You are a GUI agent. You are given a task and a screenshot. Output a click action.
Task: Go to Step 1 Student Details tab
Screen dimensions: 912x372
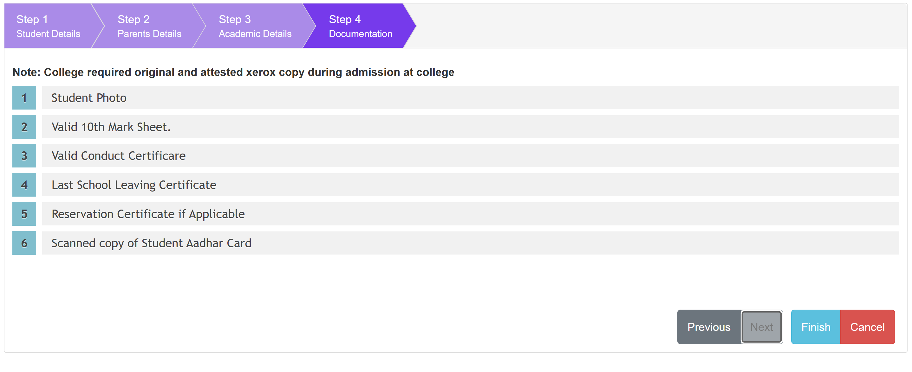pyautogui.click(x=48, y=26)
